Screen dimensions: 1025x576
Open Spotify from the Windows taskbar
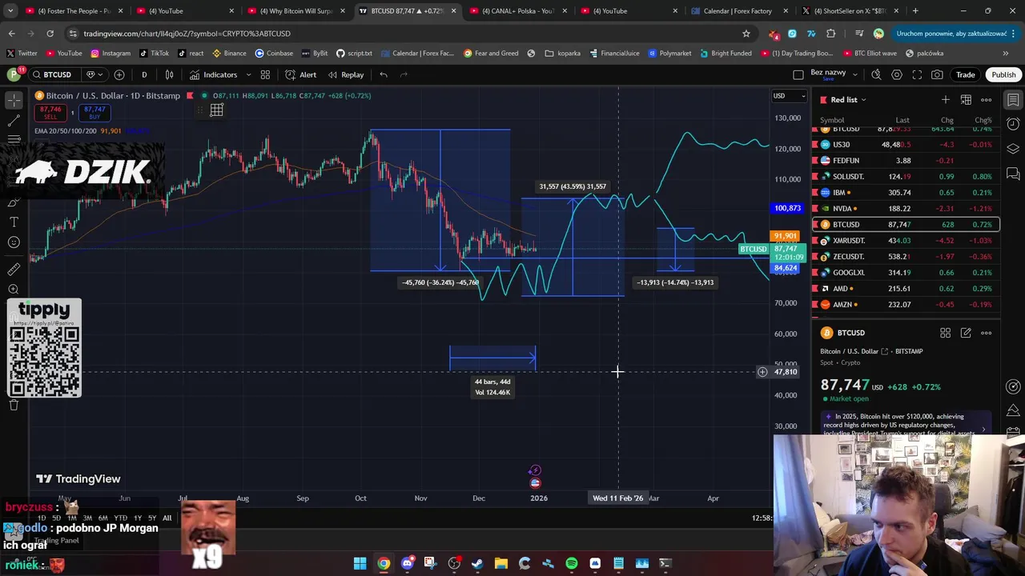(x=572, y=563)
